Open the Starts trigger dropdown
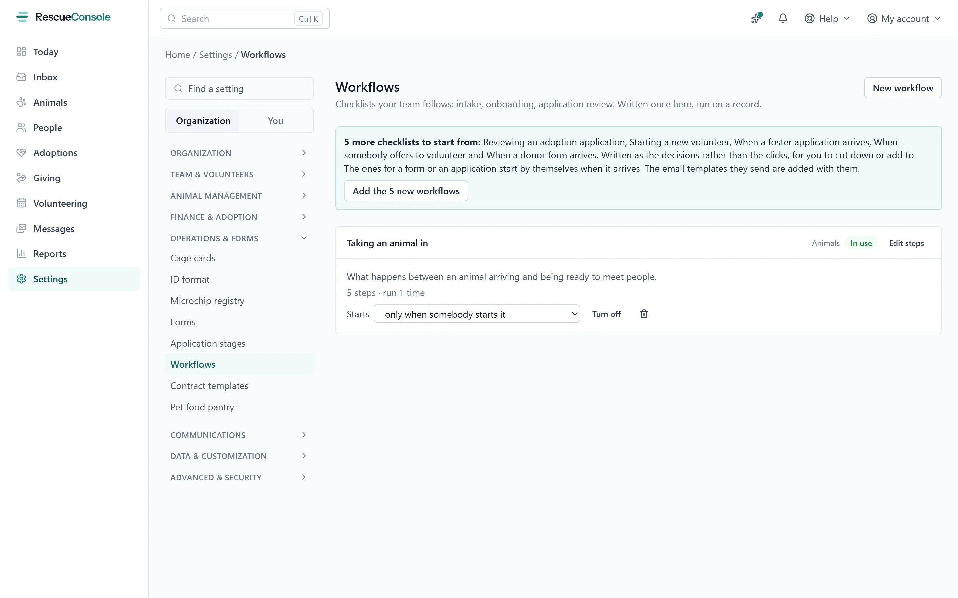 477,314
